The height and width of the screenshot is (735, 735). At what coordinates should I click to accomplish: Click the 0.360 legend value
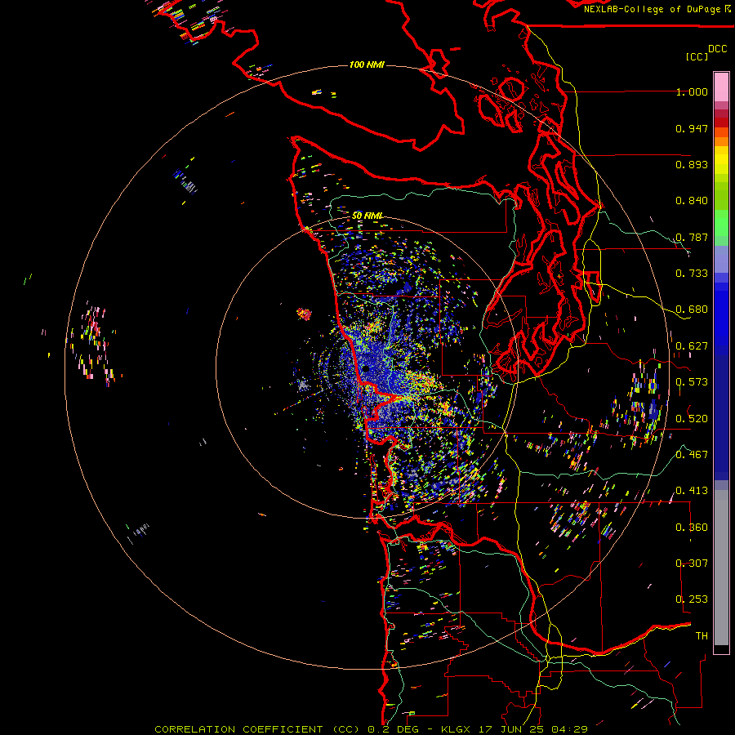pos(692,527)
